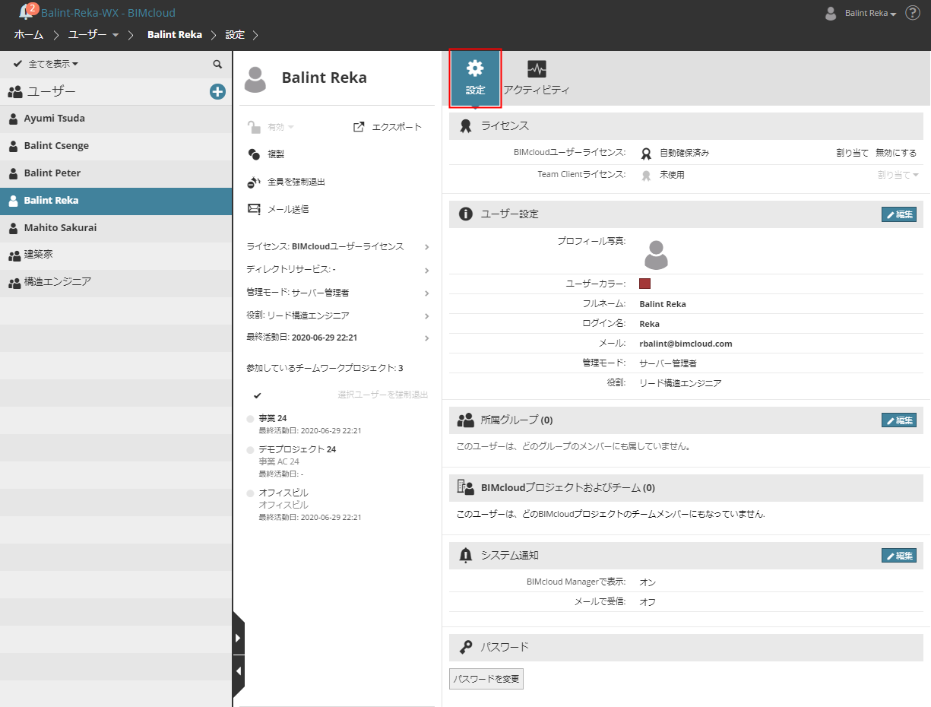Click 割り当て for BIMcloud user license
The height and width of the screenshot is (707, 931).
(852, 153)
